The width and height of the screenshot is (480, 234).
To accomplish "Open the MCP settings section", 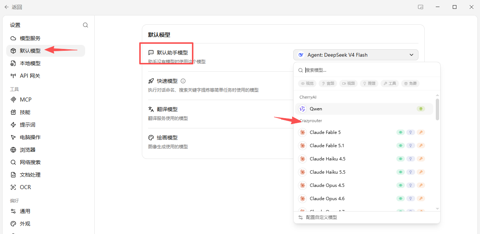I will tap(46, 100).
